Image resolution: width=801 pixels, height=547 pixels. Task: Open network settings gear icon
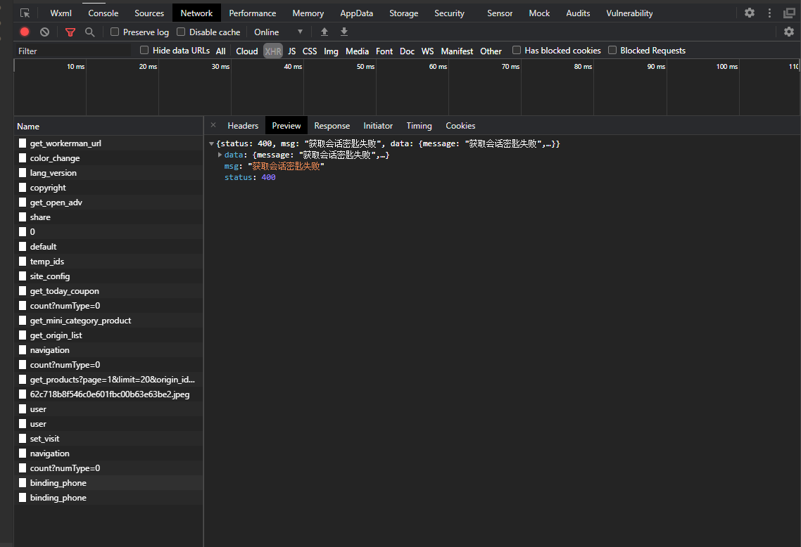(789, 32)
